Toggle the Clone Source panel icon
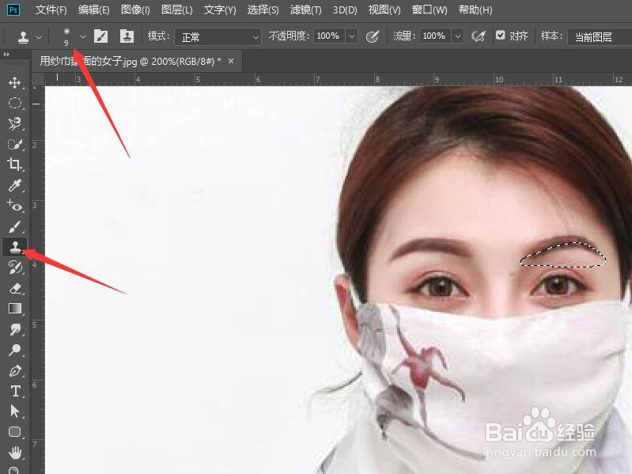Image resolution: width=632 pixels, height=474 pixels. pos(127,36)
